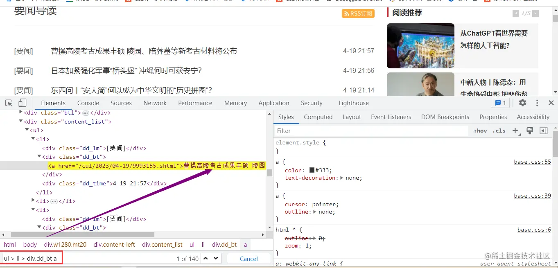Screen dimensions: 558x268
Task: Go to previous search result arrow
Action: pyautogui.click(x=206, y=259)
